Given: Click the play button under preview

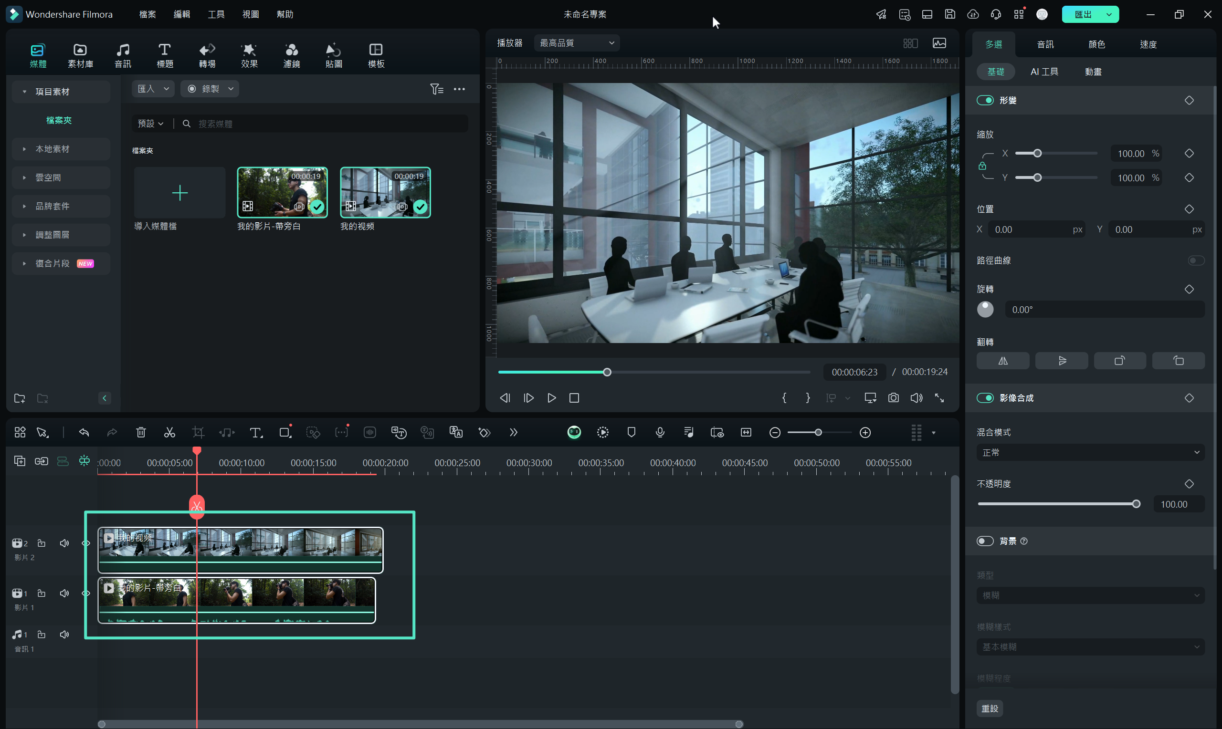Looking at the screenshot, I should [x=551, y=398].
